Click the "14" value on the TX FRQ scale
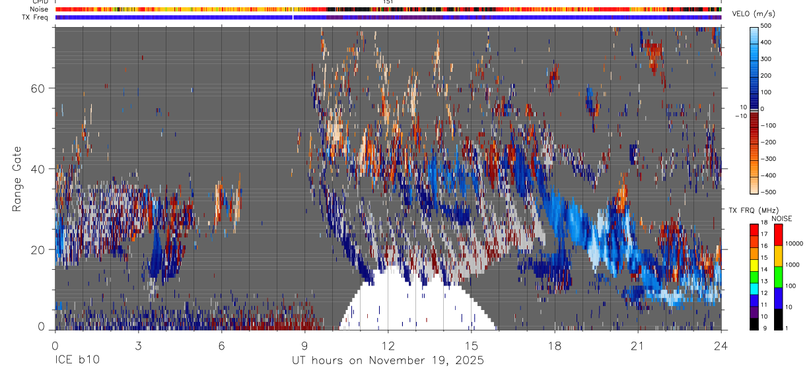Image resolution: width=811 pixels, height=374 pixels. pos(765,269)
